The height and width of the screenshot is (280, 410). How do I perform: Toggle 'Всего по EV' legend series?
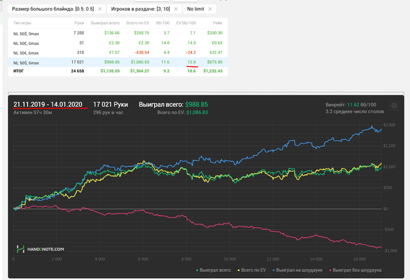[251, 270]
